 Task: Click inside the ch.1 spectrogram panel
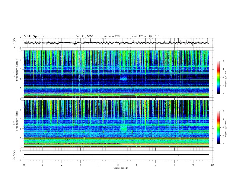pyautogui.click(x=116, y=74)
